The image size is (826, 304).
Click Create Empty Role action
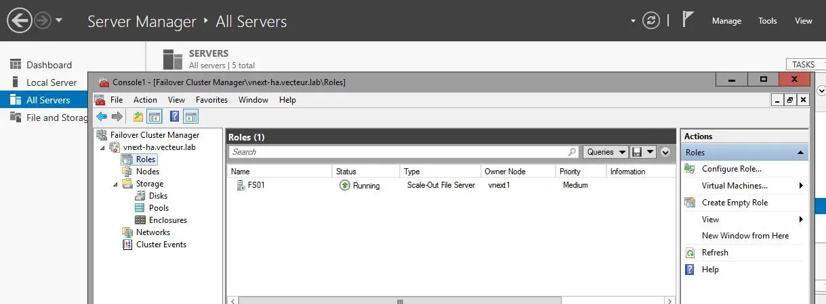tap(735, 203)
